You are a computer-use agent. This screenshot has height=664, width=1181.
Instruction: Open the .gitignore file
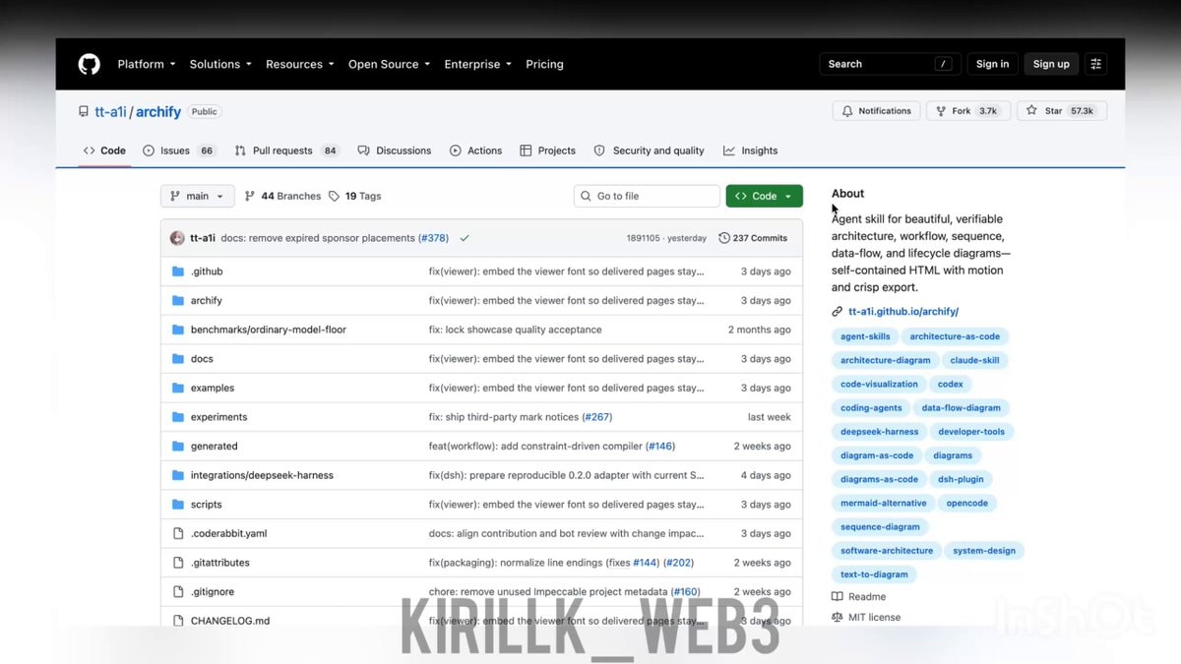click(213, 592)
